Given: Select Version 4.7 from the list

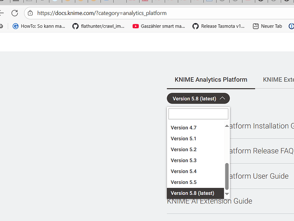Looking at the screenshot, I should [x=183, y=128].
